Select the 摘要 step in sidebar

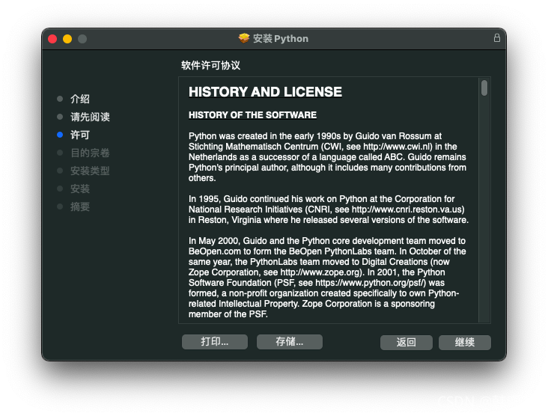point(80,207)
